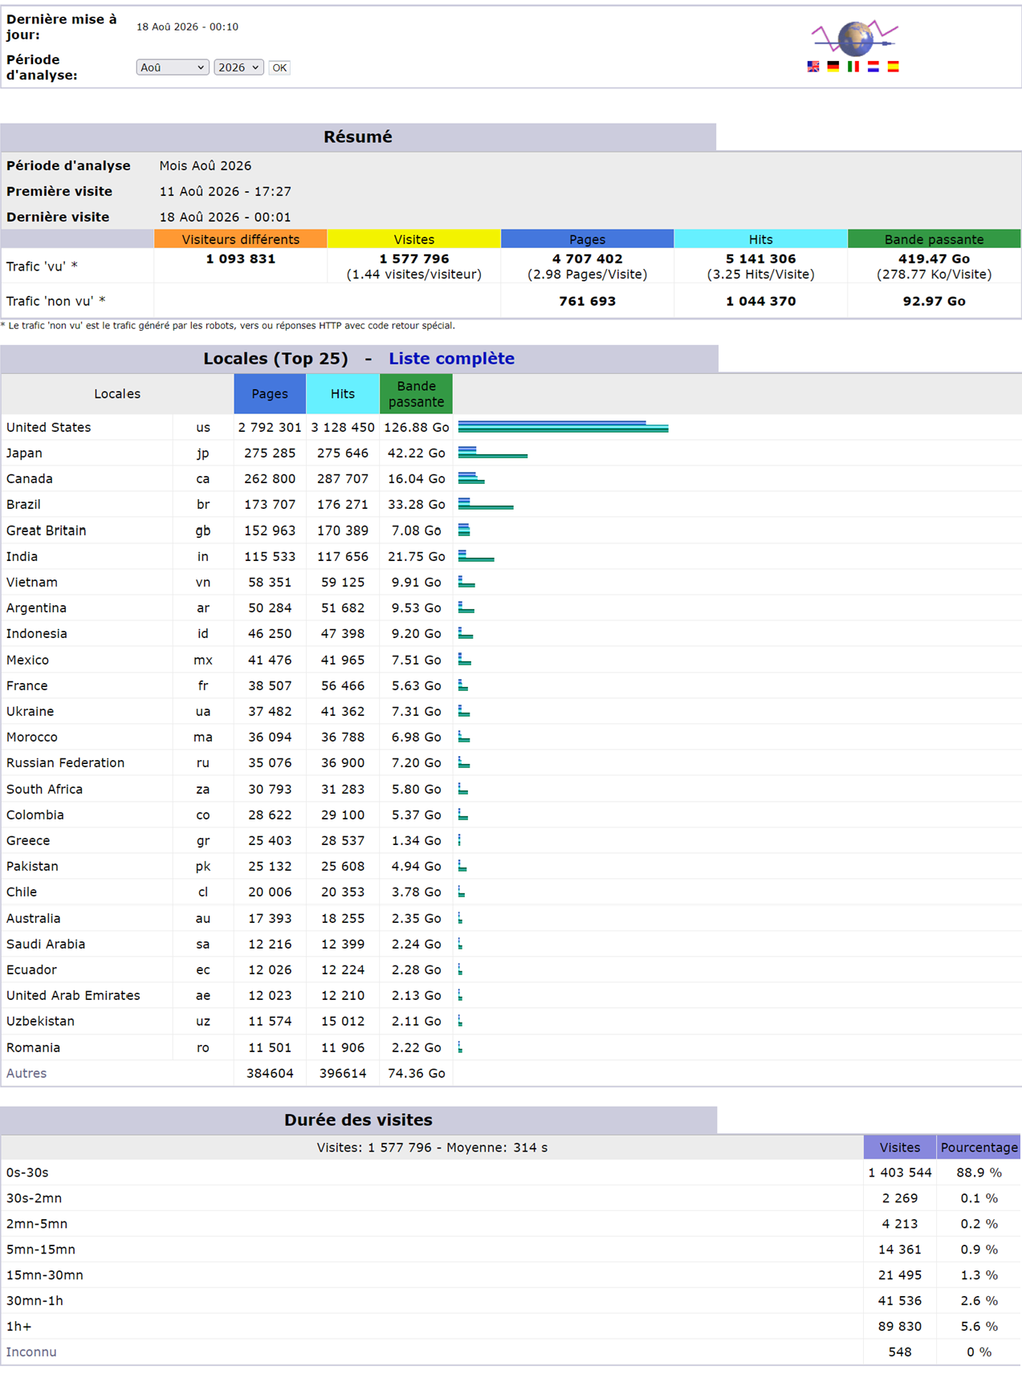The image size is (1022, 1374).
Task: Open the year dropdown showing 2026
Action: (238, 67)
